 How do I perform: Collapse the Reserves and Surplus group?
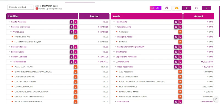9,27
